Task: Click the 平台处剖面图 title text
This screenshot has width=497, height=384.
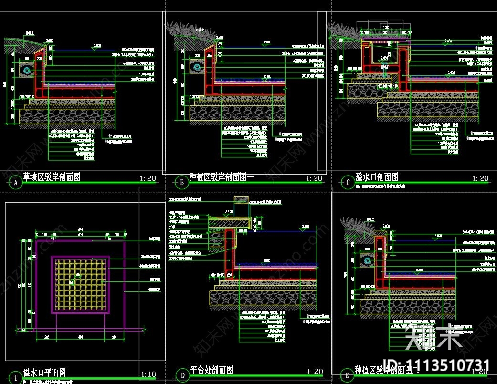Action: point(211,370)
